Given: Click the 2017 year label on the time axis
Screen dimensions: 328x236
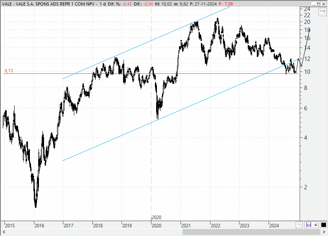Looking at the screenshot, I should click(68, 225).
